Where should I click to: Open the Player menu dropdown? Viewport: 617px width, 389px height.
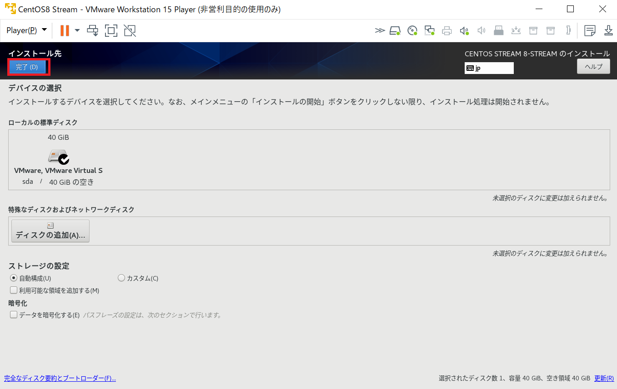pos(26,30)
